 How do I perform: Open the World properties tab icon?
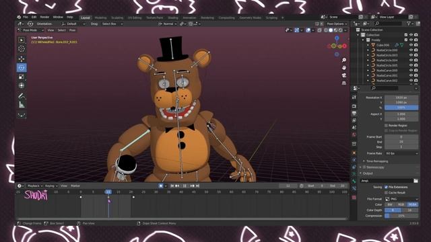pyautogui.click(x=354, y=134)
